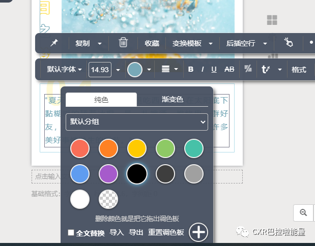
Task: Select the white color swatch
Action: tap(80, 199)
